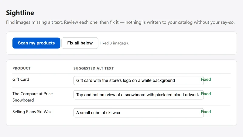
Task: Click the Fixed 3 image(s). status message
Action: pos(114,43)
